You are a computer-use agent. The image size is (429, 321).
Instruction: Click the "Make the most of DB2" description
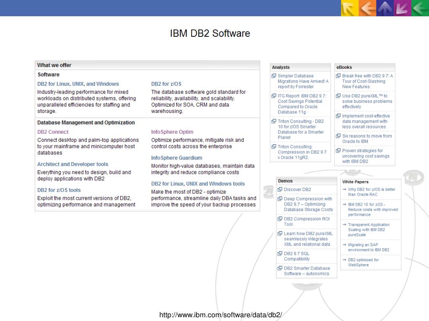pos(204,198)
